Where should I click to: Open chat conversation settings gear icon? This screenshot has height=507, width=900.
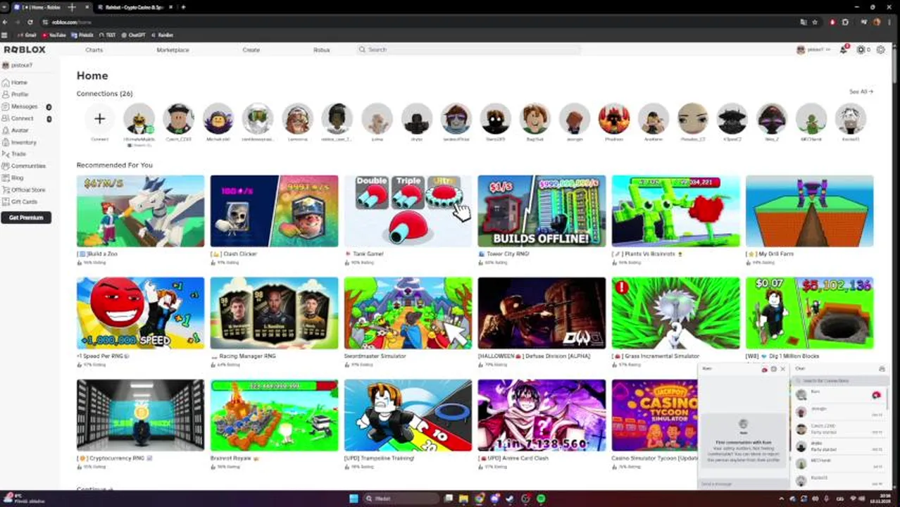coord(773,369)
